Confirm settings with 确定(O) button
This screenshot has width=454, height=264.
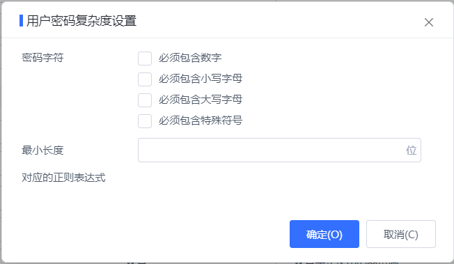324,234
